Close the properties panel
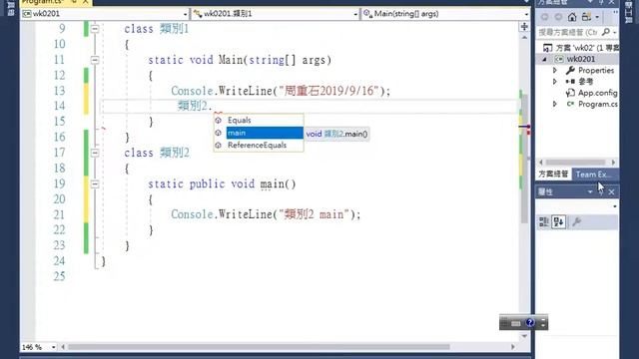This screenshot has height=359, width=639. pyautogui.click(x=611, y=191)
